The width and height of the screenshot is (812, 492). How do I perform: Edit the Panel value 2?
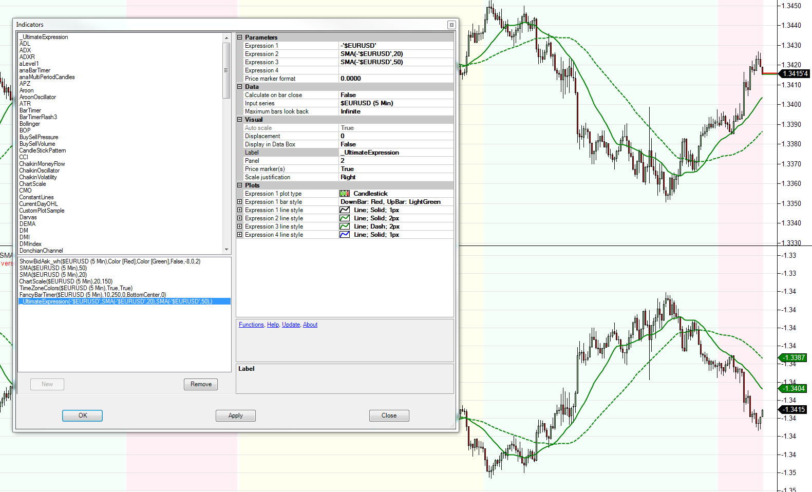396,161
